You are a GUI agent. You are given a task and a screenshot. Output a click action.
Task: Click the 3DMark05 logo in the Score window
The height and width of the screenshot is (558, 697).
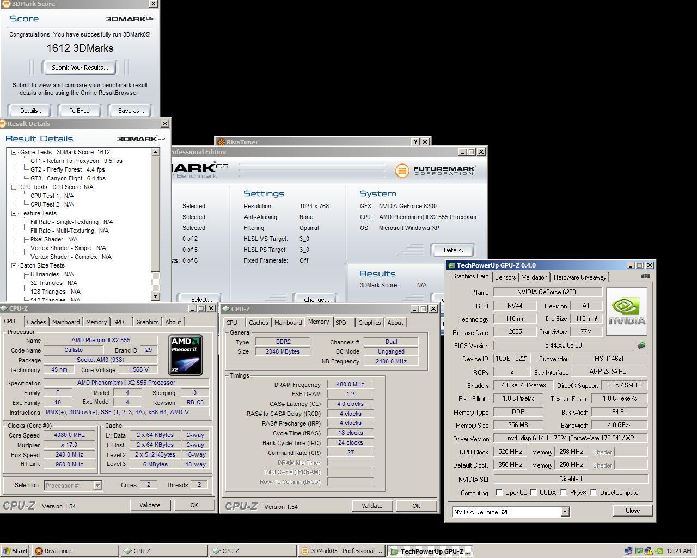coord(130,19)
